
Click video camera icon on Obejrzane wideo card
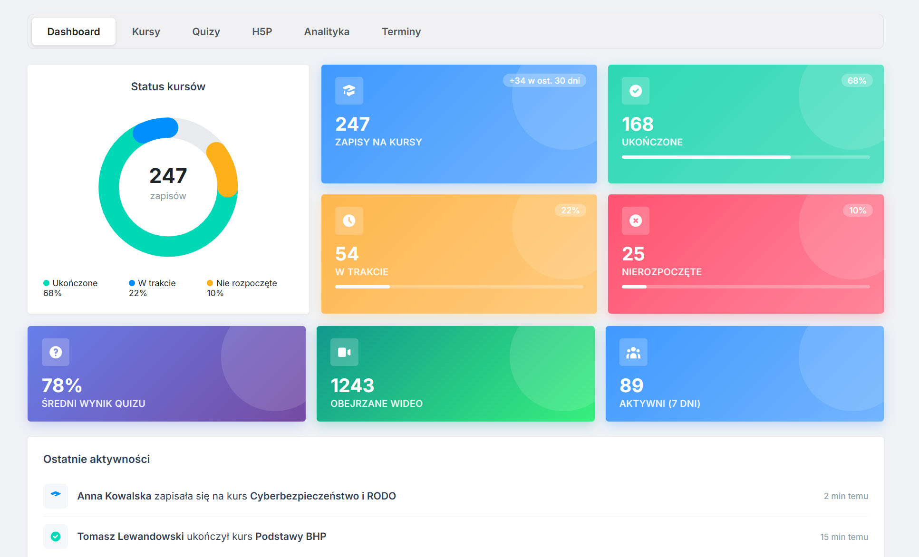point(344,352)
